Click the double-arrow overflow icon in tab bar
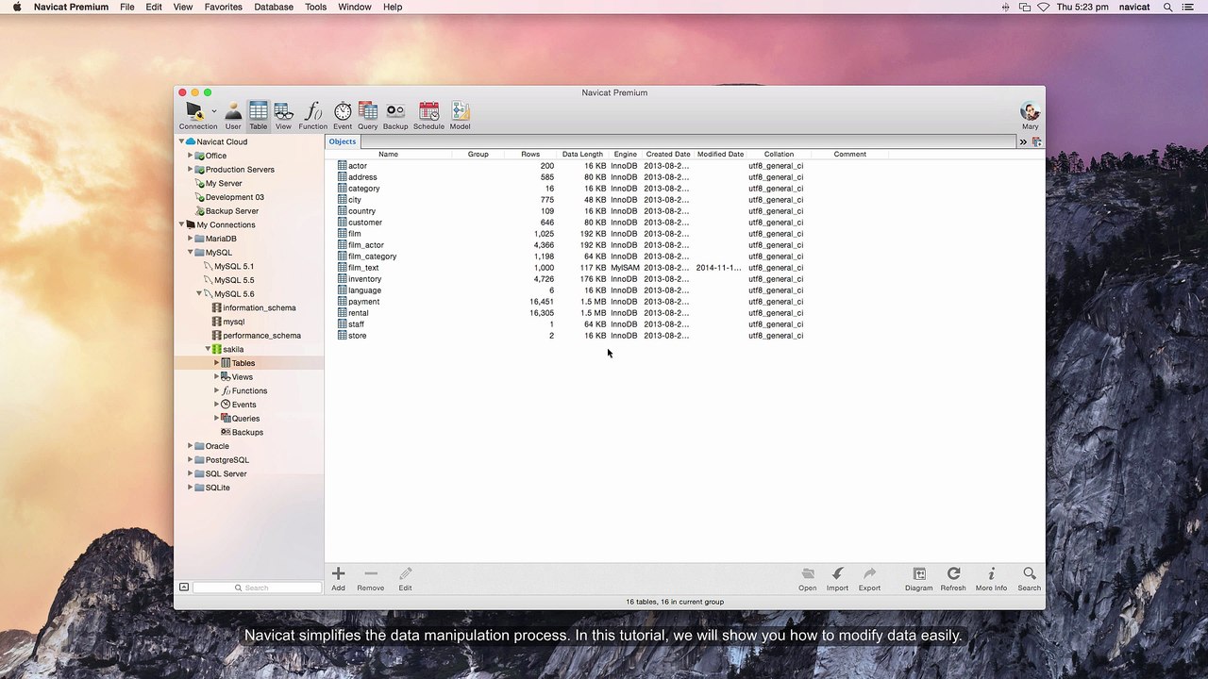The width and height of the screenshot is (1208, 679). (x=1022, y=141)
